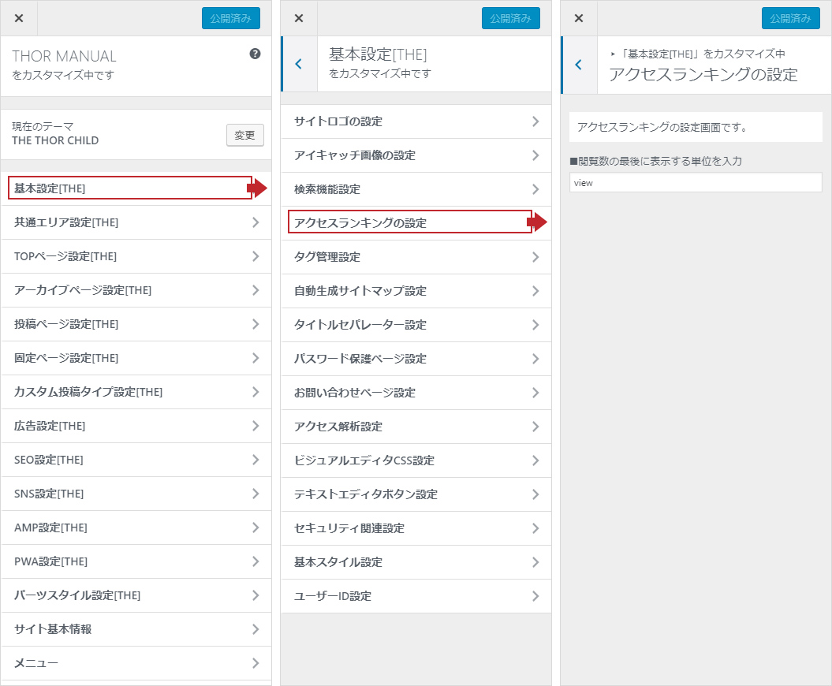Click chevron next to メニュー

(256, 663)
